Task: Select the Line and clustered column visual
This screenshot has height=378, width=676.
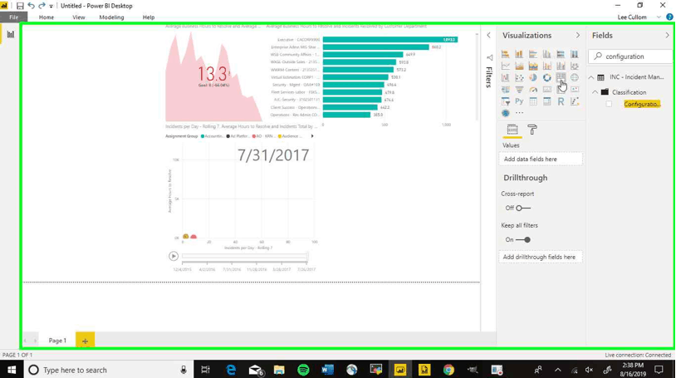Action: (x=561, y=66)
